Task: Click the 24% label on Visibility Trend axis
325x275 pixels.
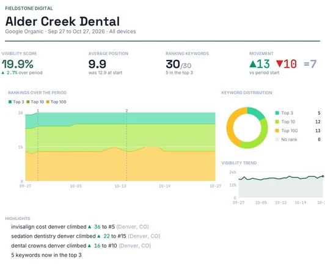Action: [x=233, y=172]
